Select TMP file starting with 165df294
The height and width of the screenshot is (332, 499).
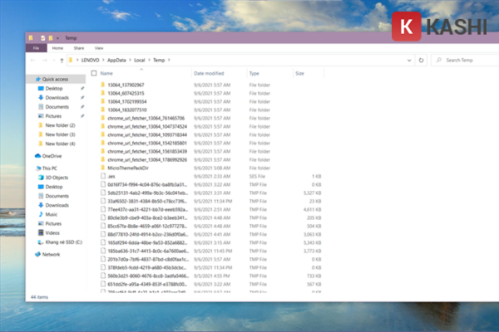pos(147,242)
